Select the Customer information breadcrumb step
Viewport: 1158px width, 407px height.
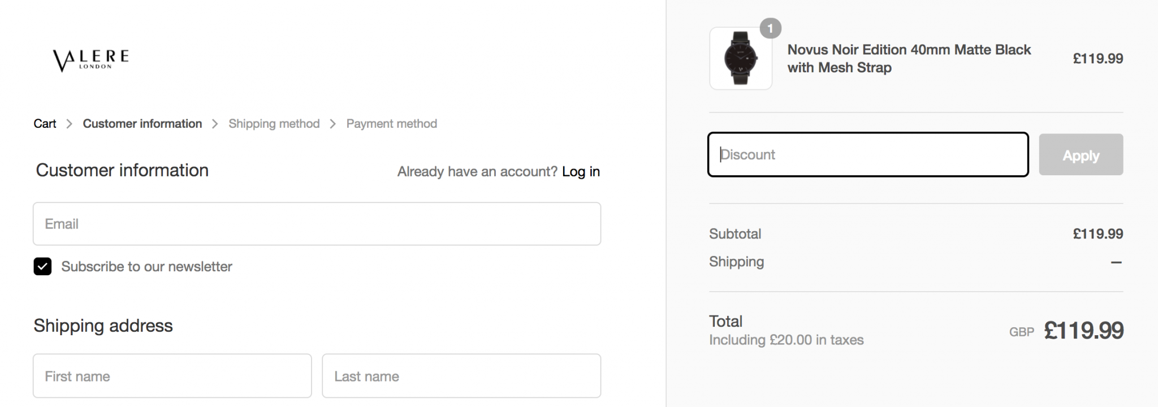point(142,124)
